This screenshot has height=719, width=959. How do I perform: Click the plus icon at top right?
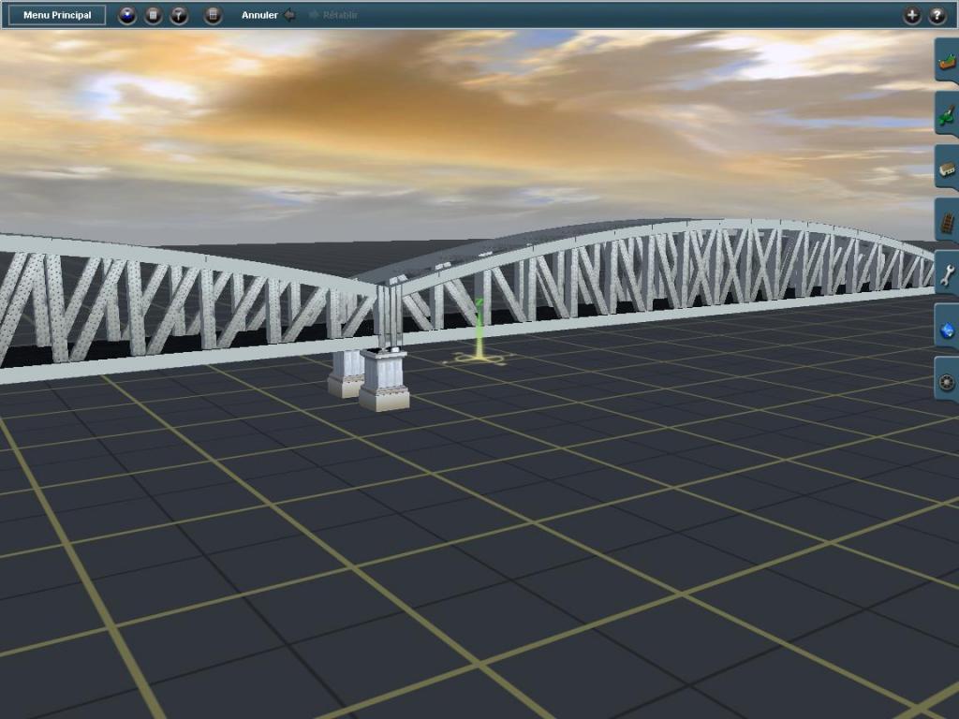[912, 15]
